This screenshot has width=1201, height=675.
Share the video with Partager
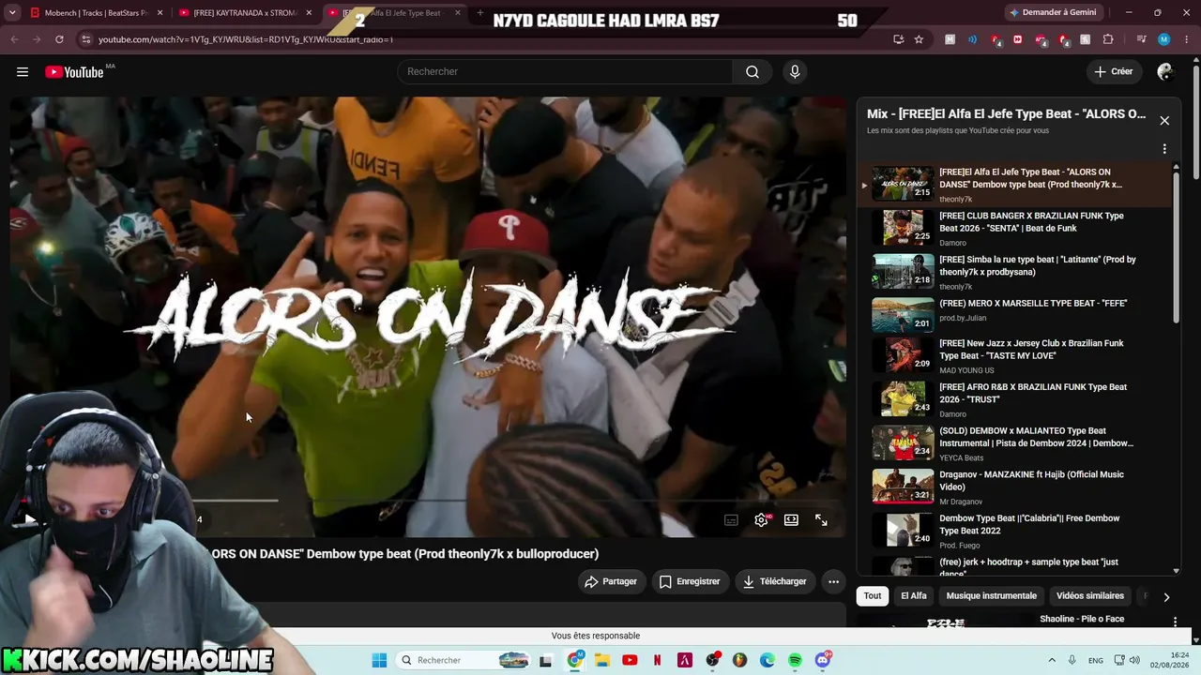(x=611, y=582)
